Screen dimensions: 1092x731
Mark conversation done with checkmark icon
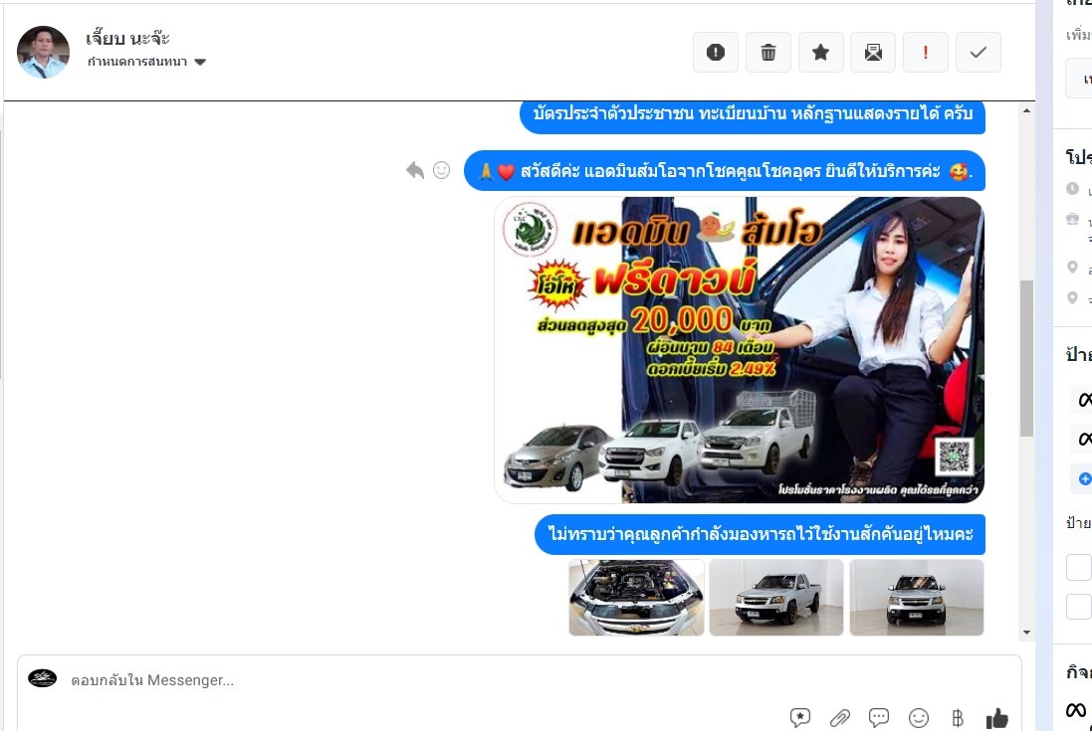click(x=979, y=53)
